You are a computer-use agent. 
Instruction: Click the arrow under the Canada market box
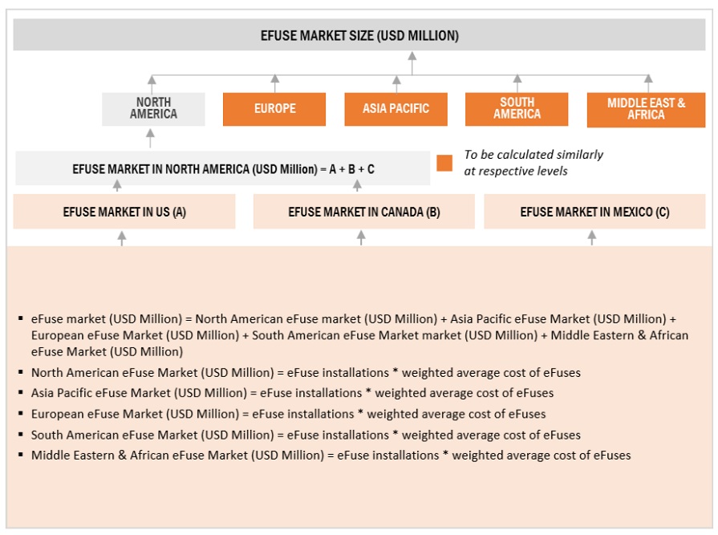(361, 237)
